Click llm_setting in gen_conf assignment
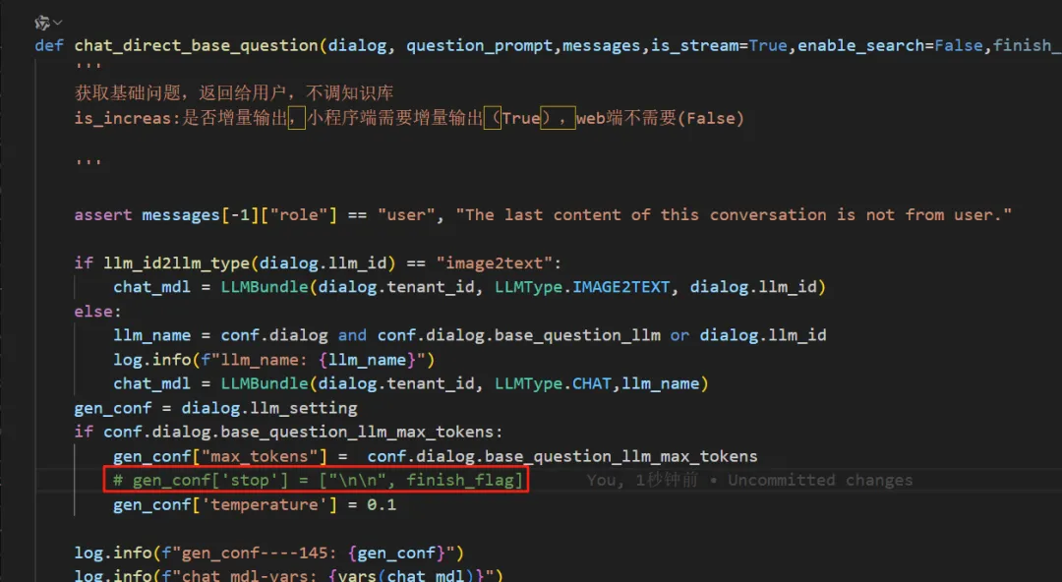This screenshot has height=582, width=1062. (304, 409)
